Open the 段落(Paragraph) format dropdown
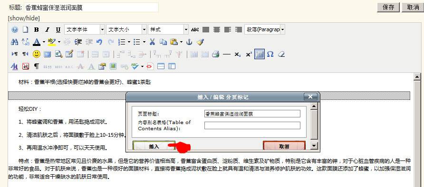424x187 pixels. click(x=264, y=30)
